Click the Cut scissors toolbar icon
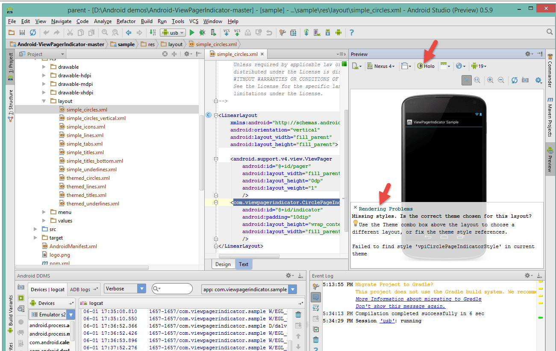 click(70, 32)
